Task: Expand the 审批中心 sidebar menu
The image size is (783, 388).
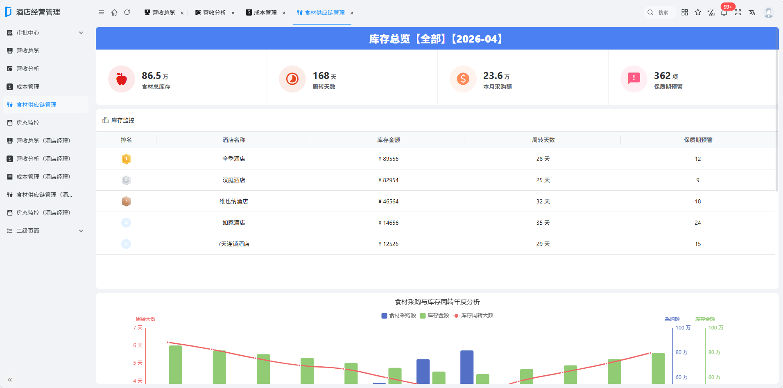Action: click(81, 33)
